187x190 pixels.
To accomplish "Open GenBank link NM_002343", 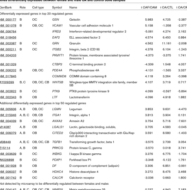I will point(8,97).
